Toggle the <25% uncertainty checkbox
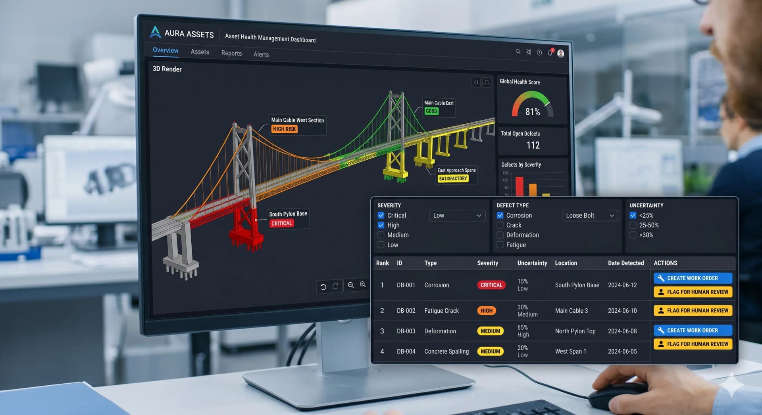 (633, 215)
